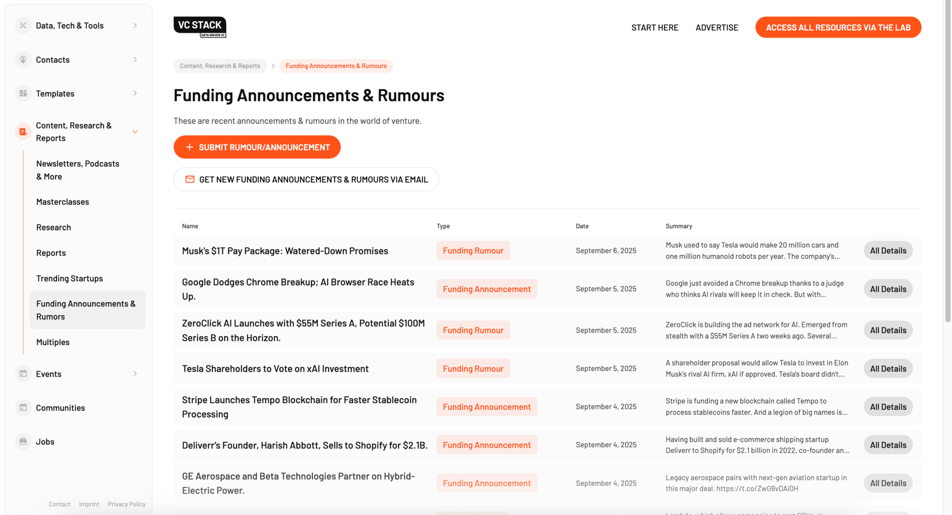This screenshot has width=952, height=515.
Task: Click Funding Announcement tag on Google row
Action: click(486, 289)
